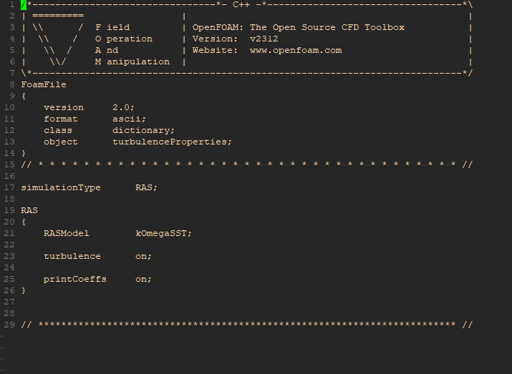Click the RAS block name on line 19
This screenshot has height=374, width=512.
(x=29, y=210)
